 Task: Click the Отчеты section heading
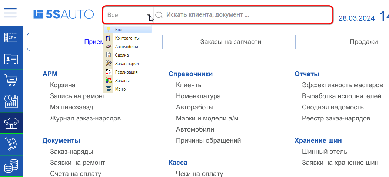(307, 74)
